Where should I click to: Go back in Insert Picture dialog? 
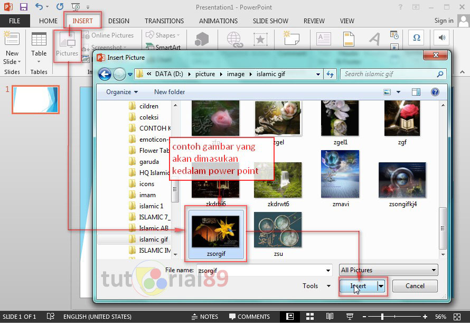click(x=105, y=74)
